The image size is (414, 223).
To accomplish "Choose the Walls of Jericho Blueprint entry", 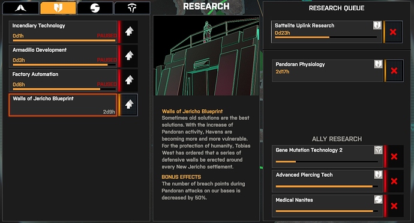I will [63, 105].
